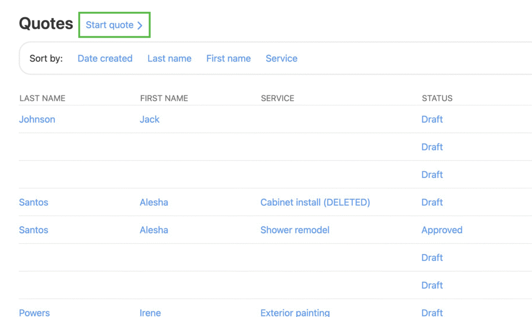Open the Powers last name link

[34, 312]
